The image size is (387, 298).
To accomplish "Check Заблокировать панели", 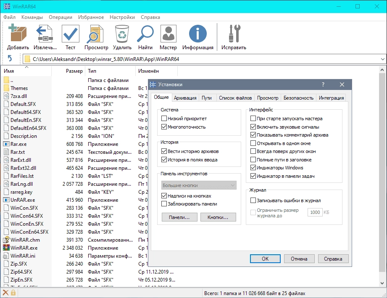I will tap(164, 204).
